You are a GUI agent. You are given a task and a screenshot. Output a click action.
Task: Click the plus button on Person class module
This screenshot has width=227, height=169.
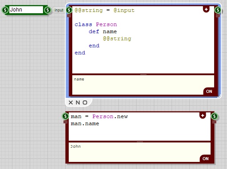206,9
